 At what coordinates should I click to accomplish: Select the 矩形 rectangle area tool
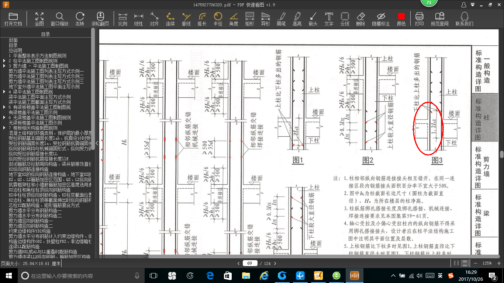249,19
